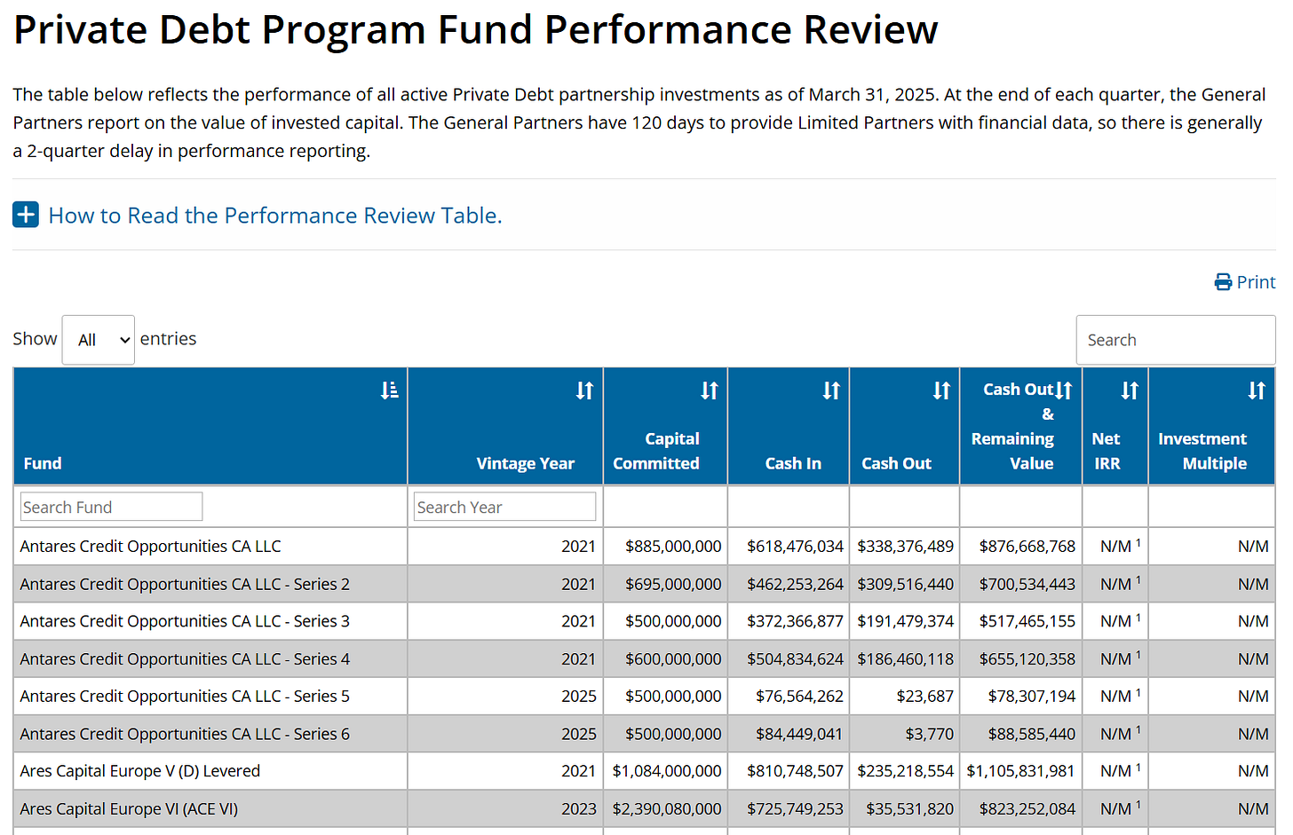Sort by Cash Out sort icon

pos(941,390)
